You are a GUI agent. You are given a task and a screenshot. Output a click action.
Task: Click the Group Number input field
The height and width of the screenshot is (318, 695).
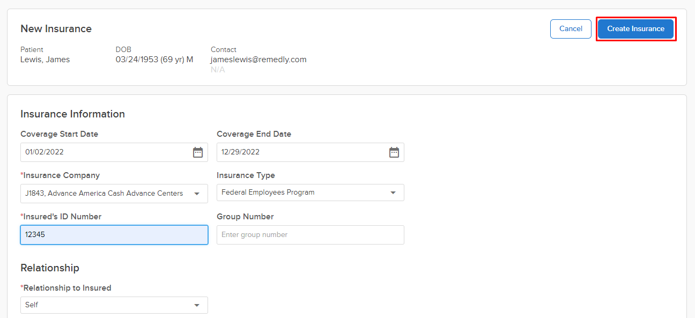click(x=310, y=235)
